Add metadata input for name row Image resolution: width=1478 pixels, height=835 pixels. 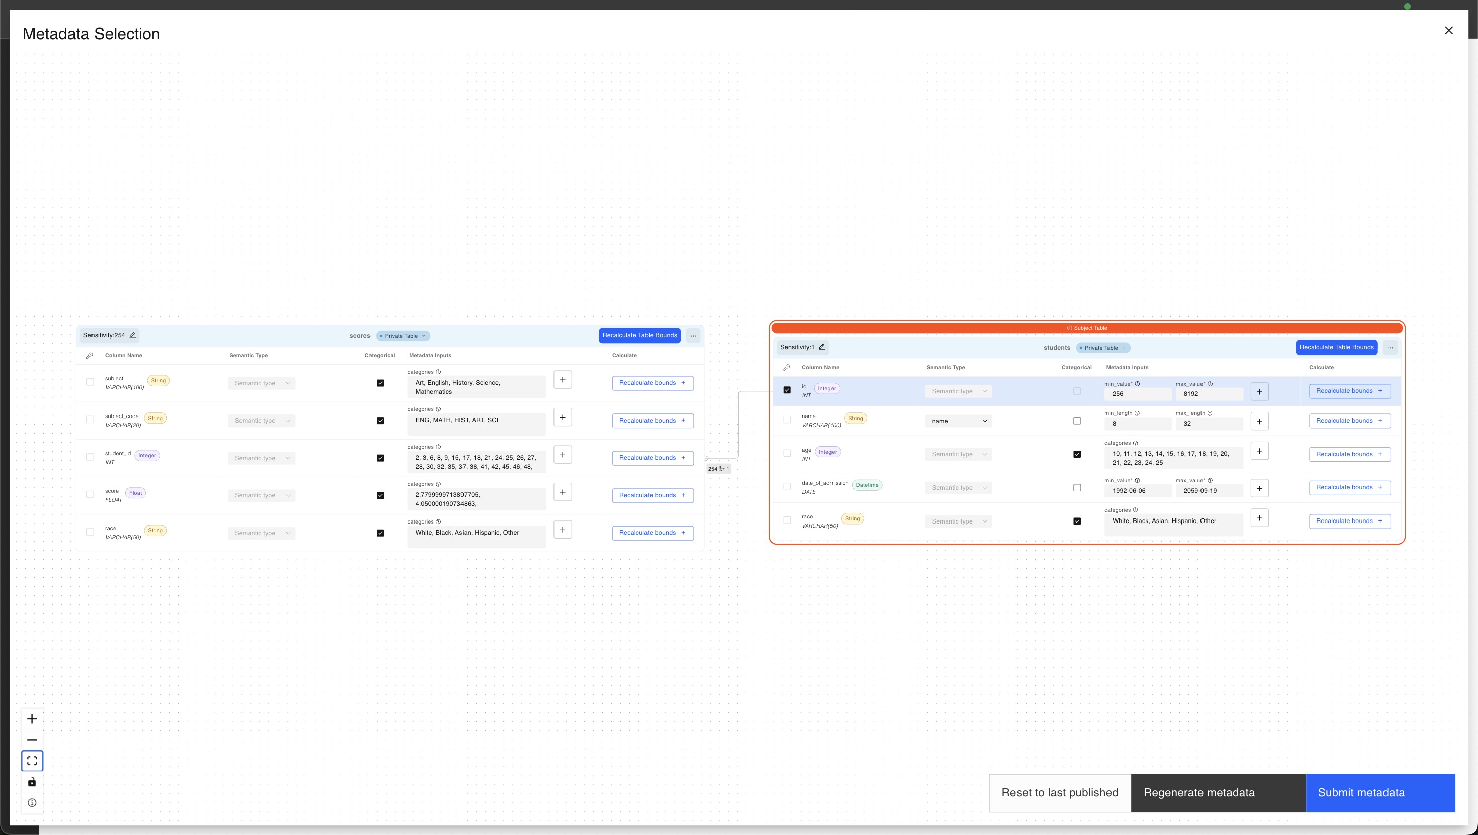pyautogui.click(x=1259, y=421)
